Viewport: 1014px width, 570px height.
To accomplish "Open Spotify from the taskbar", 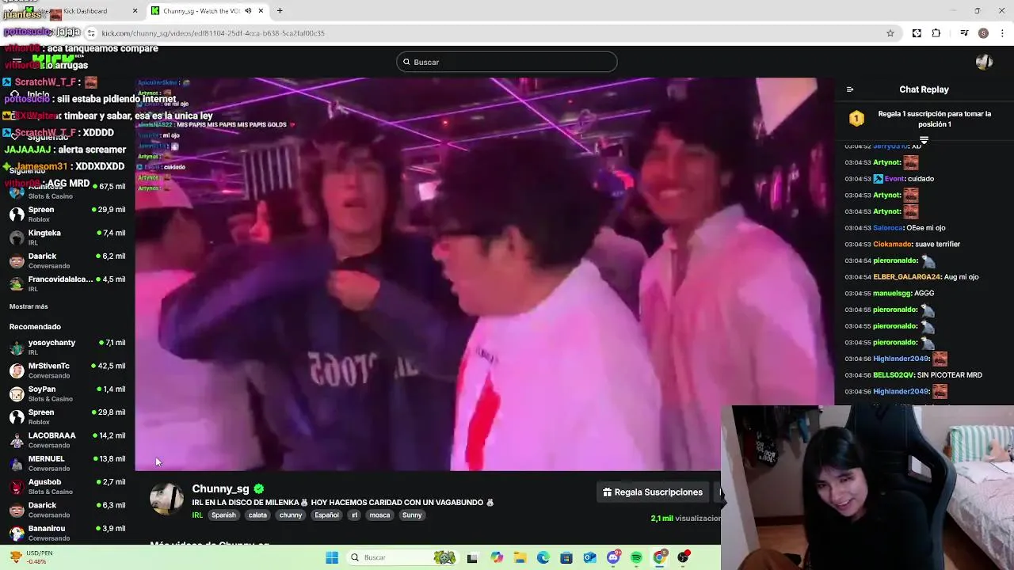I will pyautogui.click(x=636, y=557).
